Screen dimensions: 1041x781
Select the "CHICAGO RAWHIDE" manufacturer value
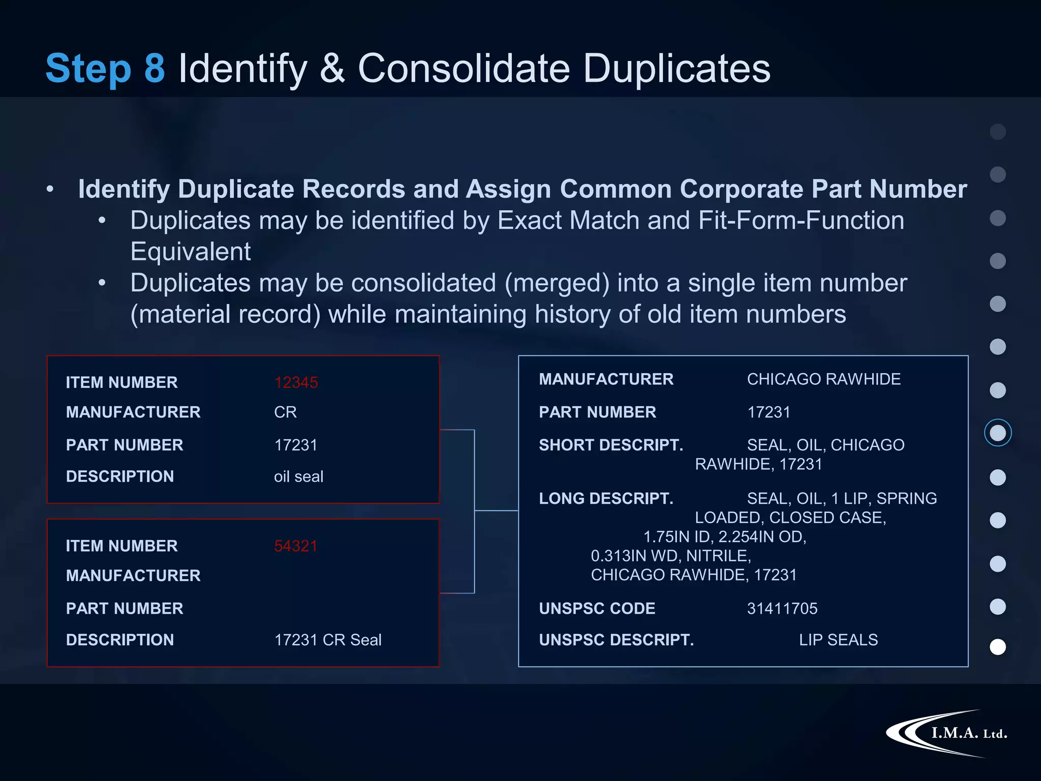(x=823, y=379)
